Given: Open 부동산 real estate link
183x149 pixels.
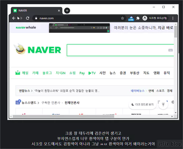Looking at the screenshot, I should pyautogui.click(x=135, y=73).
